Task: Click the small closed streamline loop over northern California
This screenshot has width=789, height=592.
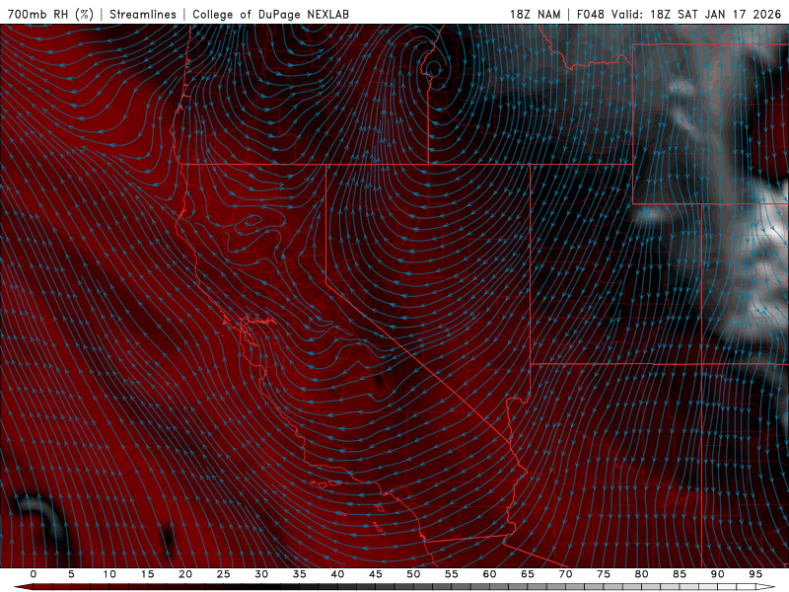Action: click(x=253, y=220)
